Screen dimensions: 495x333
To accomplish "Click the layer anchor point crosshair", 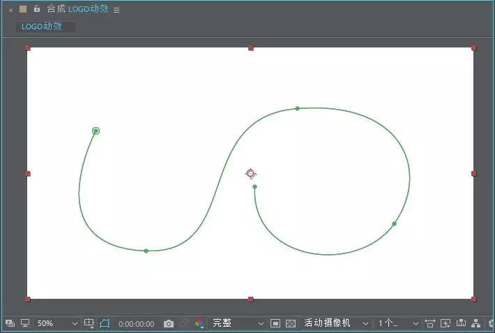I will (x=251, y=173).
